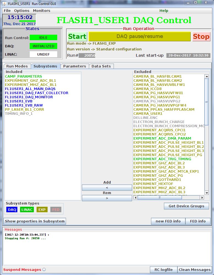Image resolution: width=214 pixels, height=275 pixels.
Task: Click horizontal scrollbar right arrow
Action: (x=202, y=197)
